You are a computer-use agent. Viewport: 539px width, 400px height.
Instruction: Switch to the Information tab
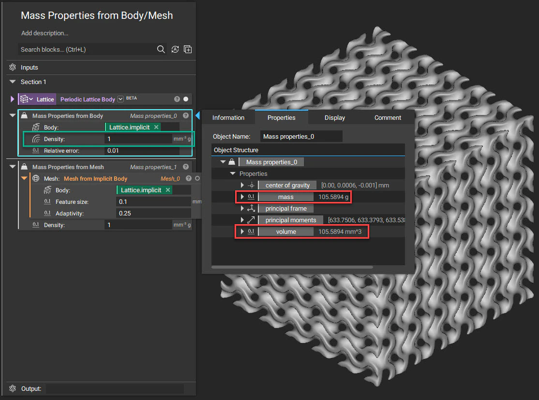point(228,117)
